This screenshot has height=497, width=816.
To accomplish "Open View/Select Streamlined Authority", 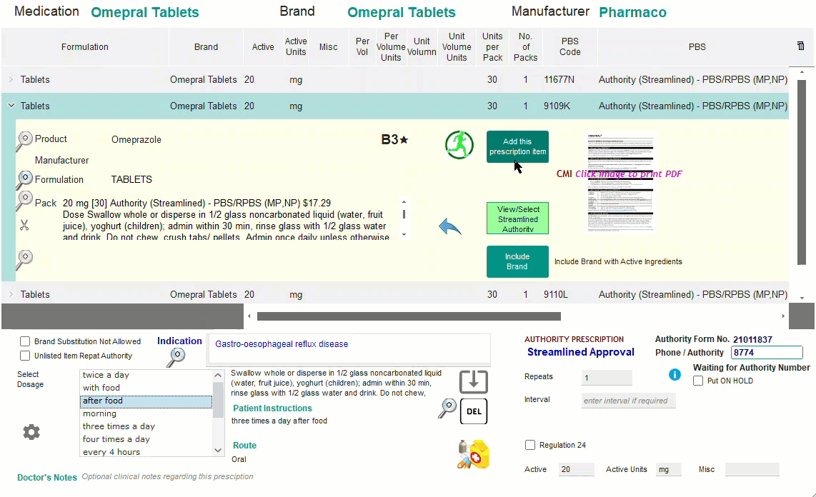I will [517, 219].
